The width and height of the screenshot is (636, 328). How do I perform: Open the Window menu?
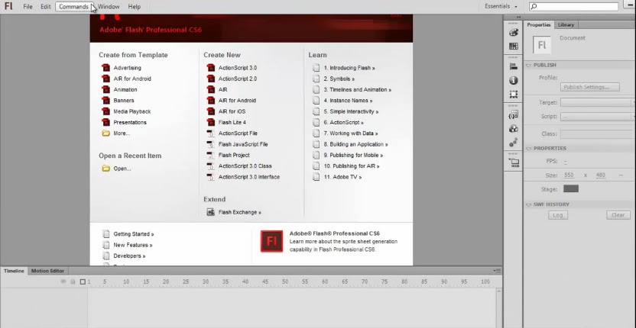(x=109, y=6)
